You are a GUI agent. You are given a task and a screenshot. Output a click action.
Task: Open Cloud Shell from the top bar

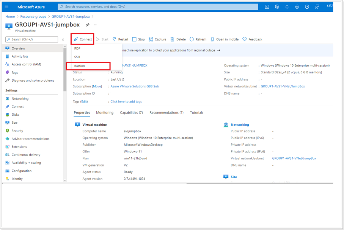click(x=267, y=7)
